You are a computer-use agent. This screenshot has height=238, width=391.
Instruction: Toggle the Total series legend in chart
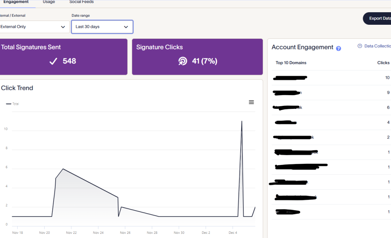13,104
